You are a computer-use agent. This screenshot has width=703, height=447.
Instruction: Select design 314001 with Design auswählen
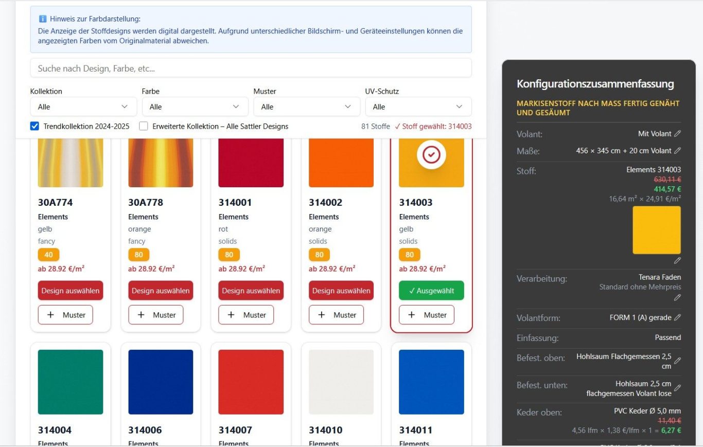(x=251, y=291)
